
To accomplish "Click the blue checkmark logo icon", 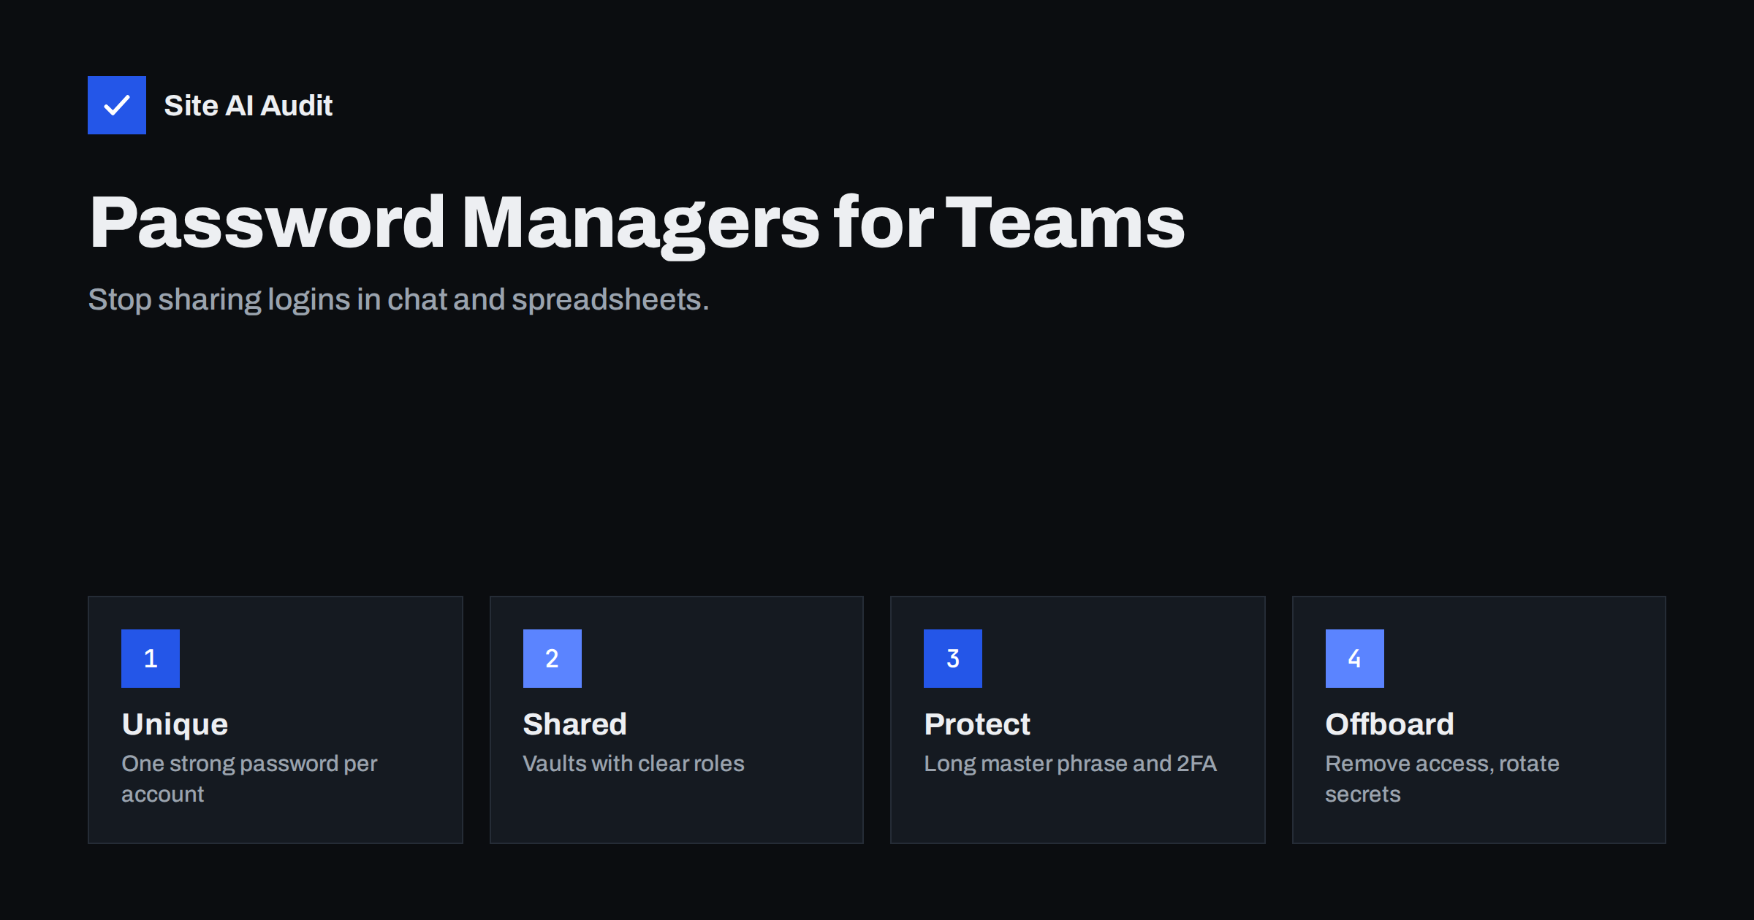I will pyautogui.click(x=117, y=105).
